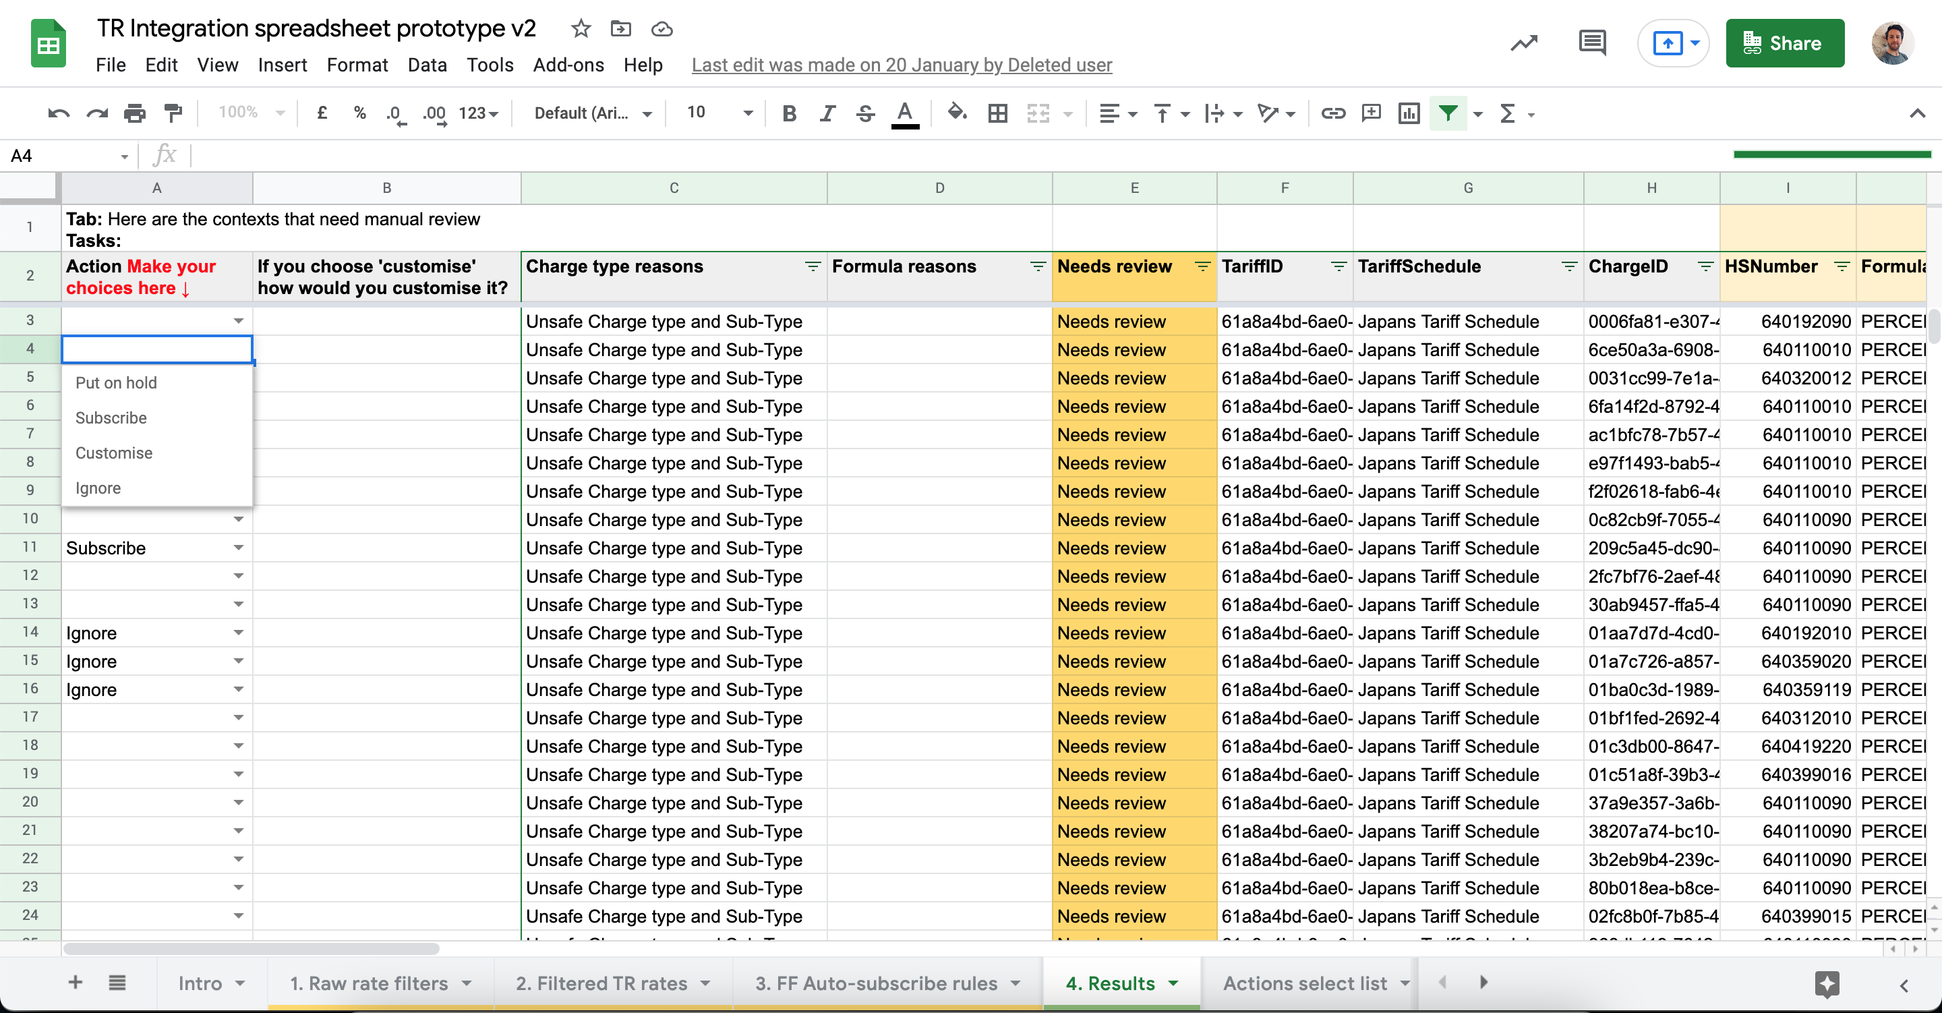Toggle Needs review column filter

pos(1202,266)
